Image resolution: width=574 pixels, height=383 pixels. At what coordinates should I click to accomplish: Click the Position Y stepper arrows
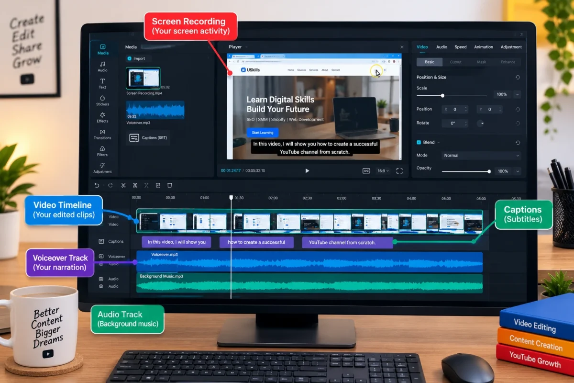coord(499,110)
